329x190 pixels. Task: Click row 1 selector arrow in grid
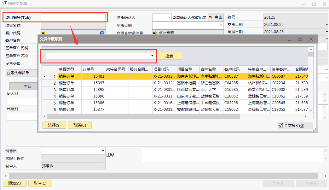(x=44, y=76)
